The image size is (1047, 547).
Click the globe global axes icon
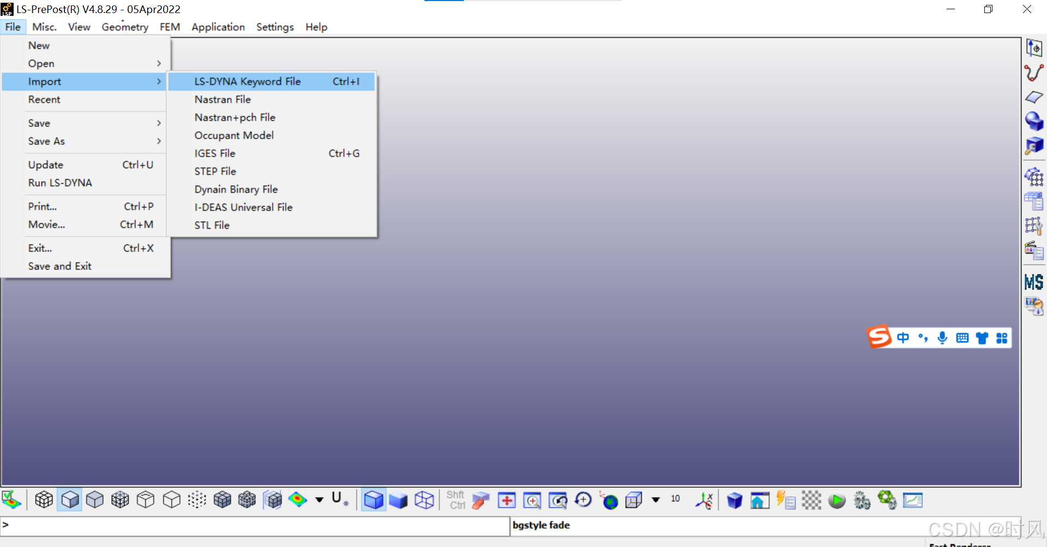609,500
